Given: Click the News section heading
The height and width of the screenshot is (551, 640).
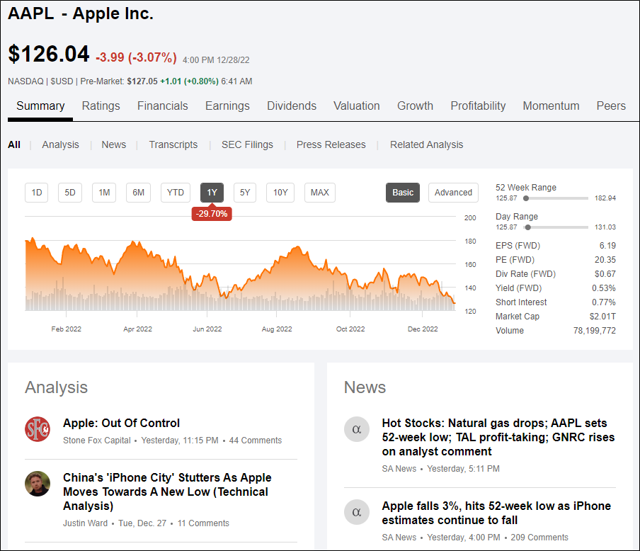Looking at the screenshot, I should click(x=365, y=387).
